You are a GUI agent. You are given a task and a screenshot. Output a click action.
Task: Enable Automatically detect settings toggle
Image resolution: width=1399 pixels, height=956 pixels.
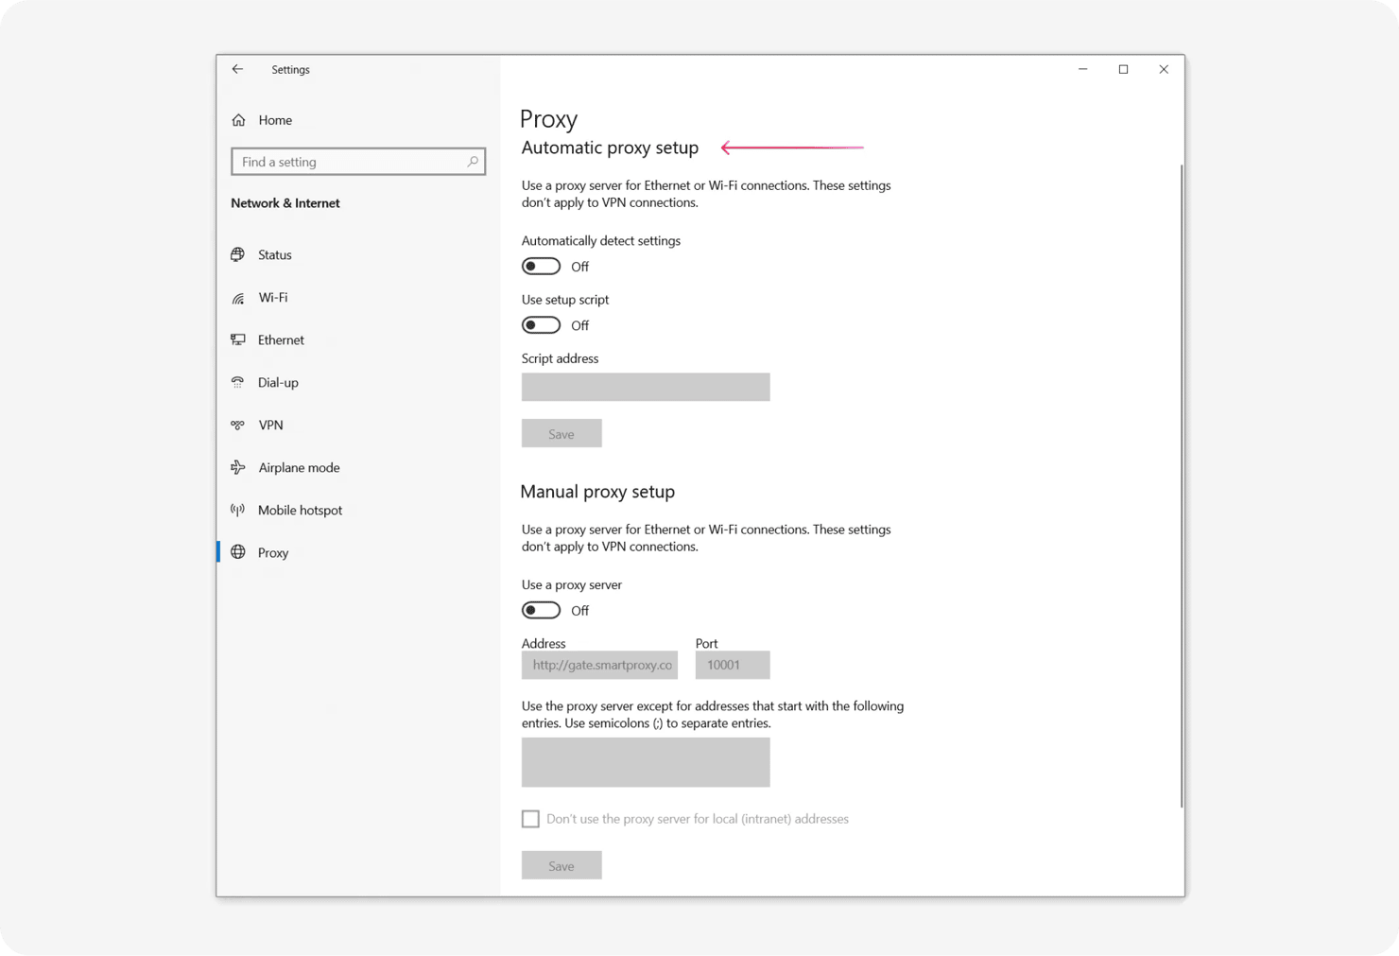(x=541, y=267)
